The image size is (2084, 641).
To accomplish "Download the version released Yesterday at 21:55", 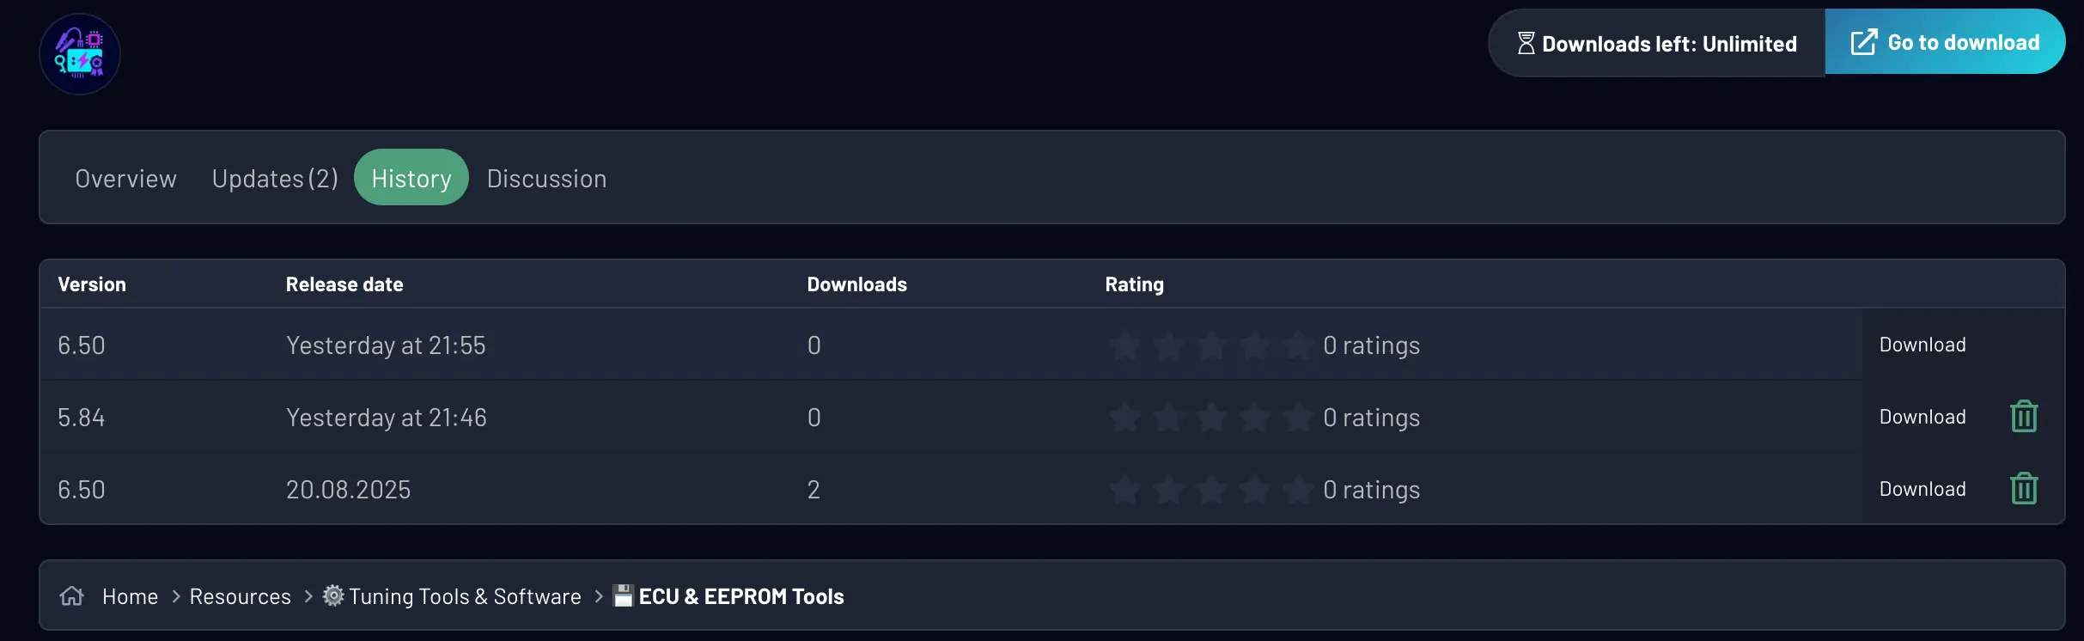I will pos(1923,345).
